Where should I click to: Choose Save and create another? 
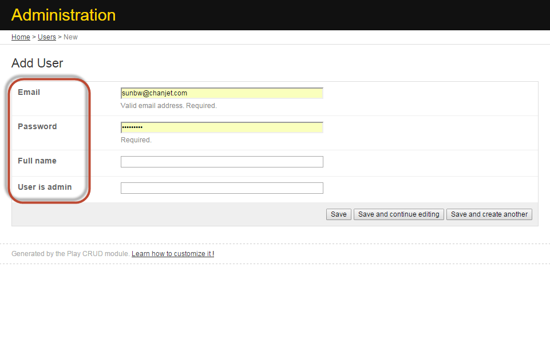click(489, 214)
